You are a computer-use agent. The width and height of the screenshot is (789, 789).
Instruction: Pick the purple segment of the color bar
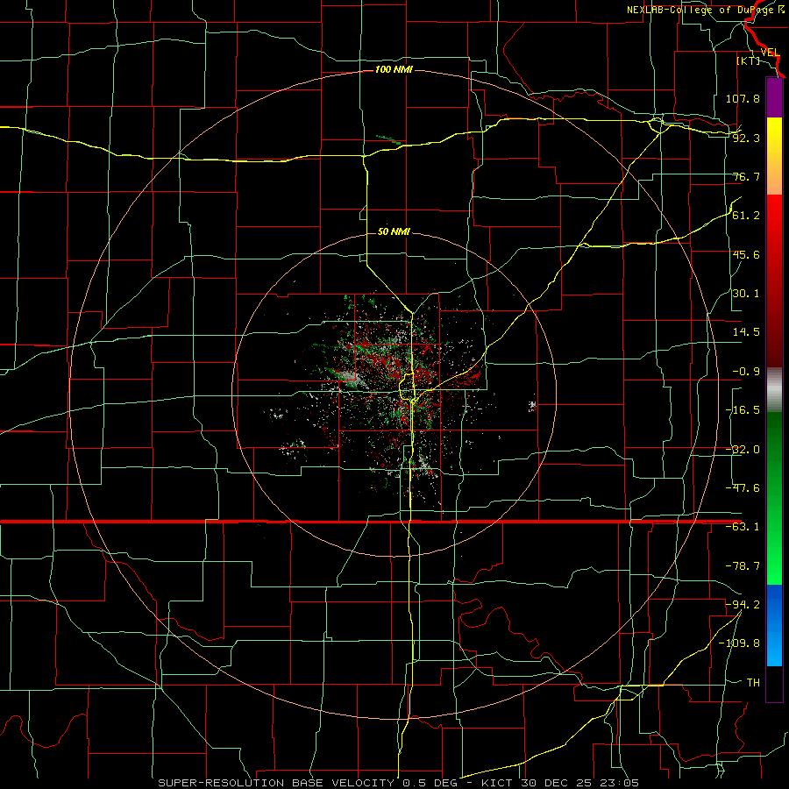[x=774, y=97]
